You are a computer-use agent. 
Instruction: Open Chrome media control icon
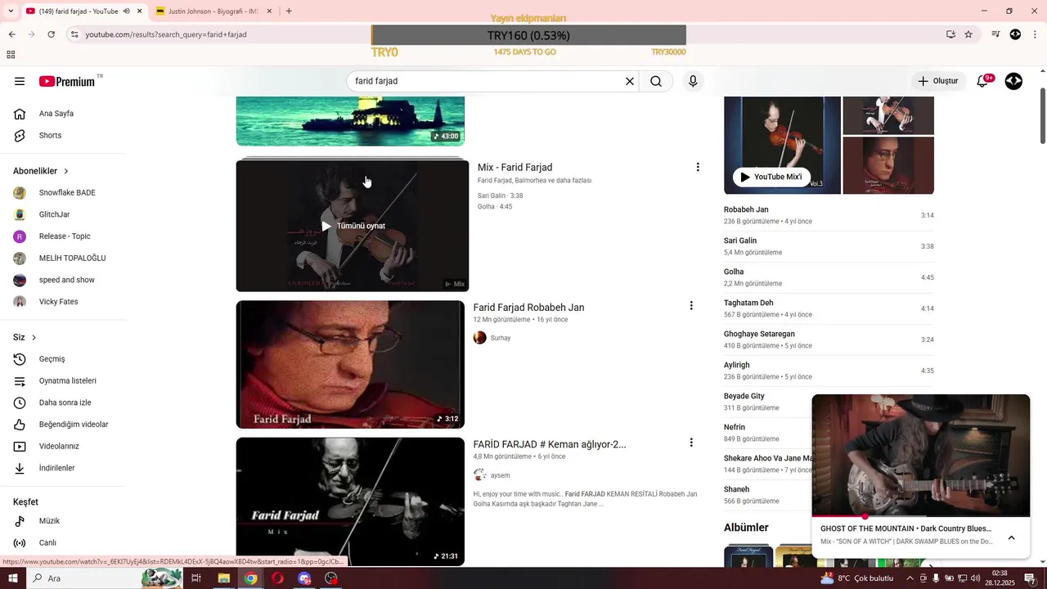[995, 34]
